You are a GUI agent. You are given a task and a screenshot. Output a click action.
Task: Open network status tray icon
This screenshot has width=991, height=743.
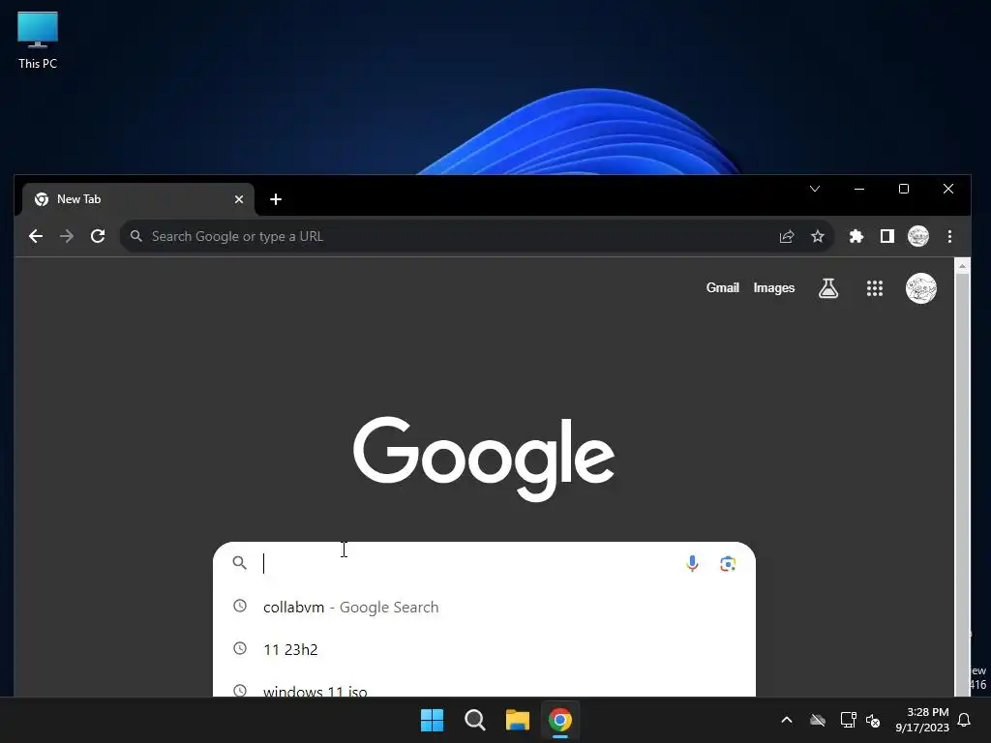click(848, 720)
